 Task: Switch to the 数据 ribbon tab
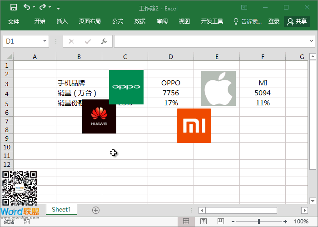pos(140,21)
